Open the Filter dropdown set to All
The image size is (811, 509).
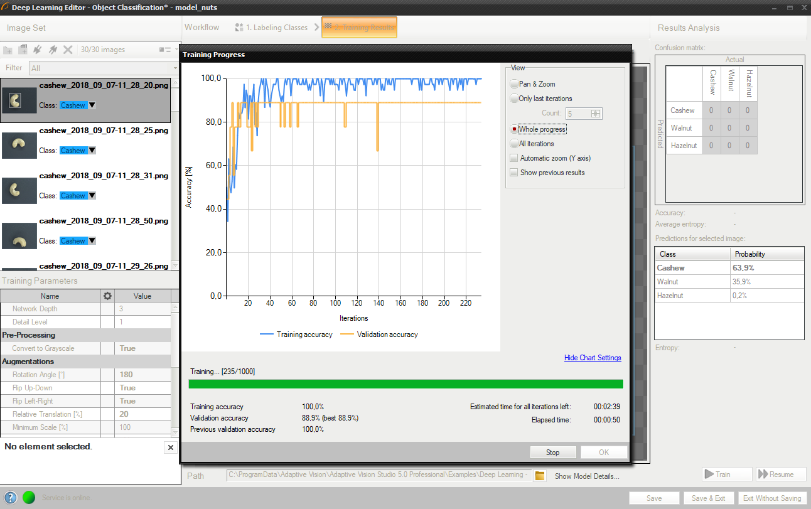(104, 68)
